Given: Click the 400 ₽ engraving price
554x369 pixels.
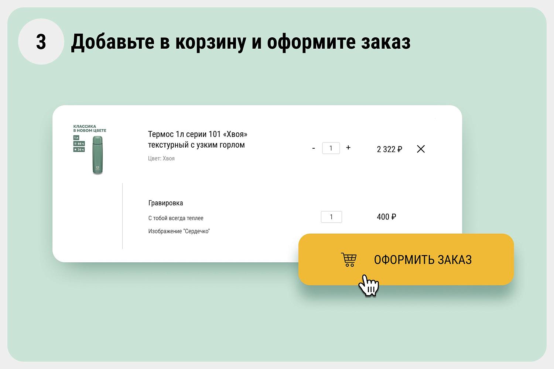Looking at the screenshot, I should 386,217.
